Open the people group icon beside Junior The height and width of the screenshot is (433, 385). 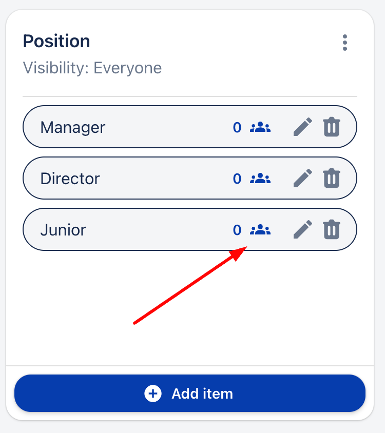(260, 230)
